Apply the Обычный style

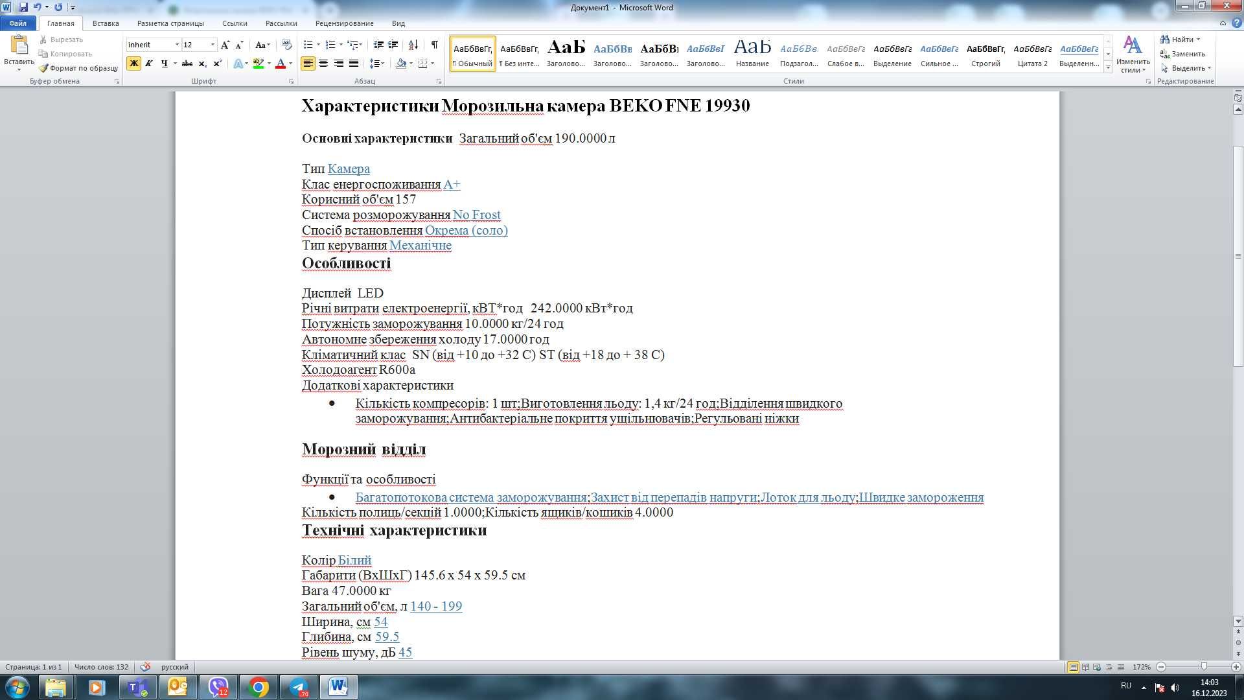point(472,54)
